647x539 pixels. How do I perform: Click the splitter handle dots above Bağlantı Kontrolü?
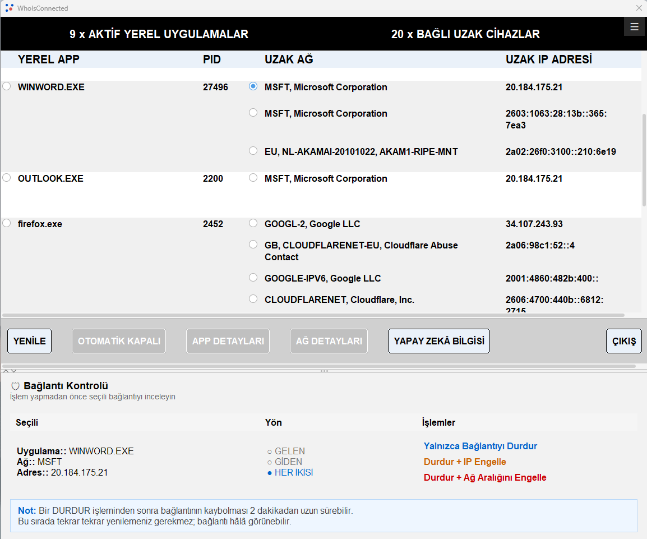click(x=324, y=371)
